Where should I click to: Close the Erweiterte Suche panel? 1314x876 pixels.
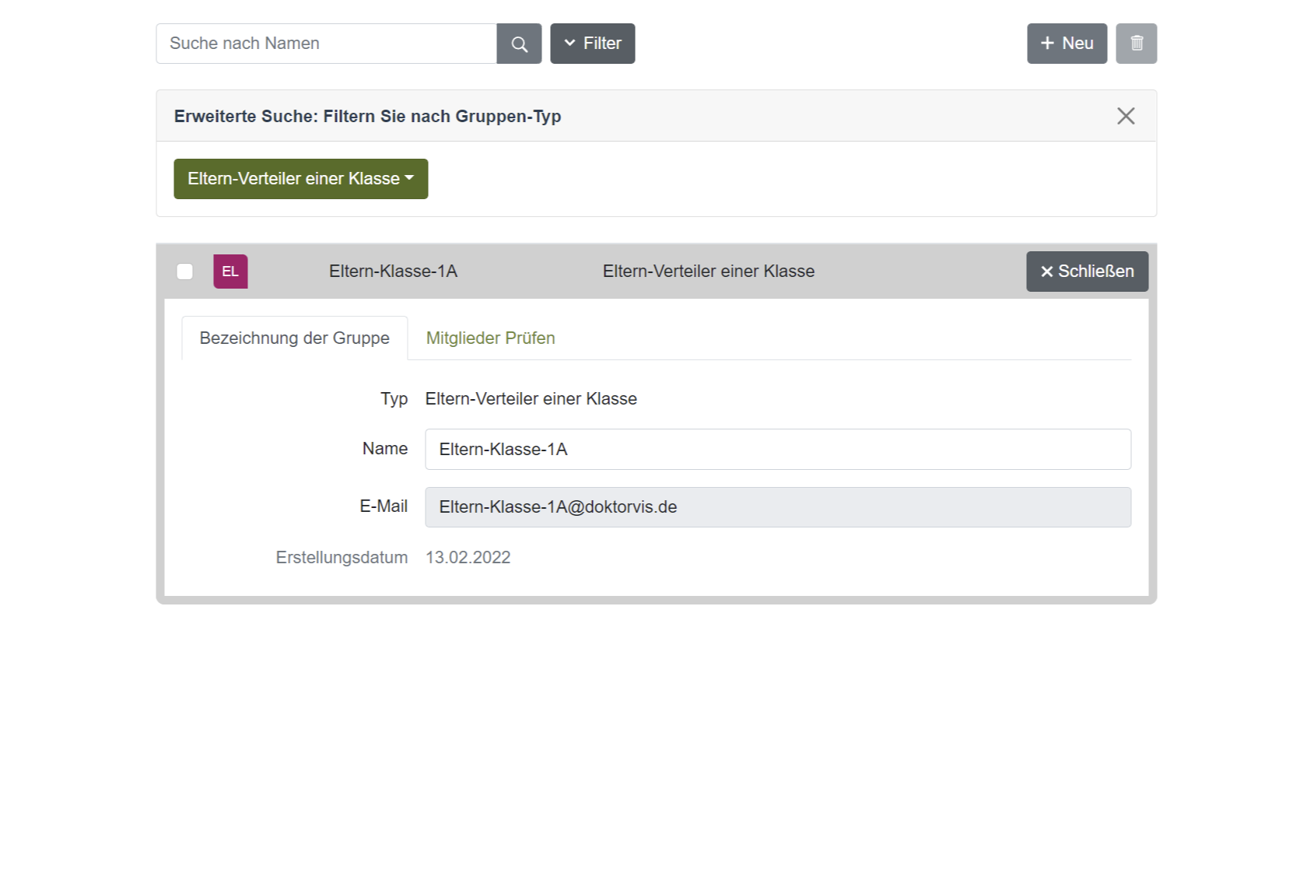1125,116
